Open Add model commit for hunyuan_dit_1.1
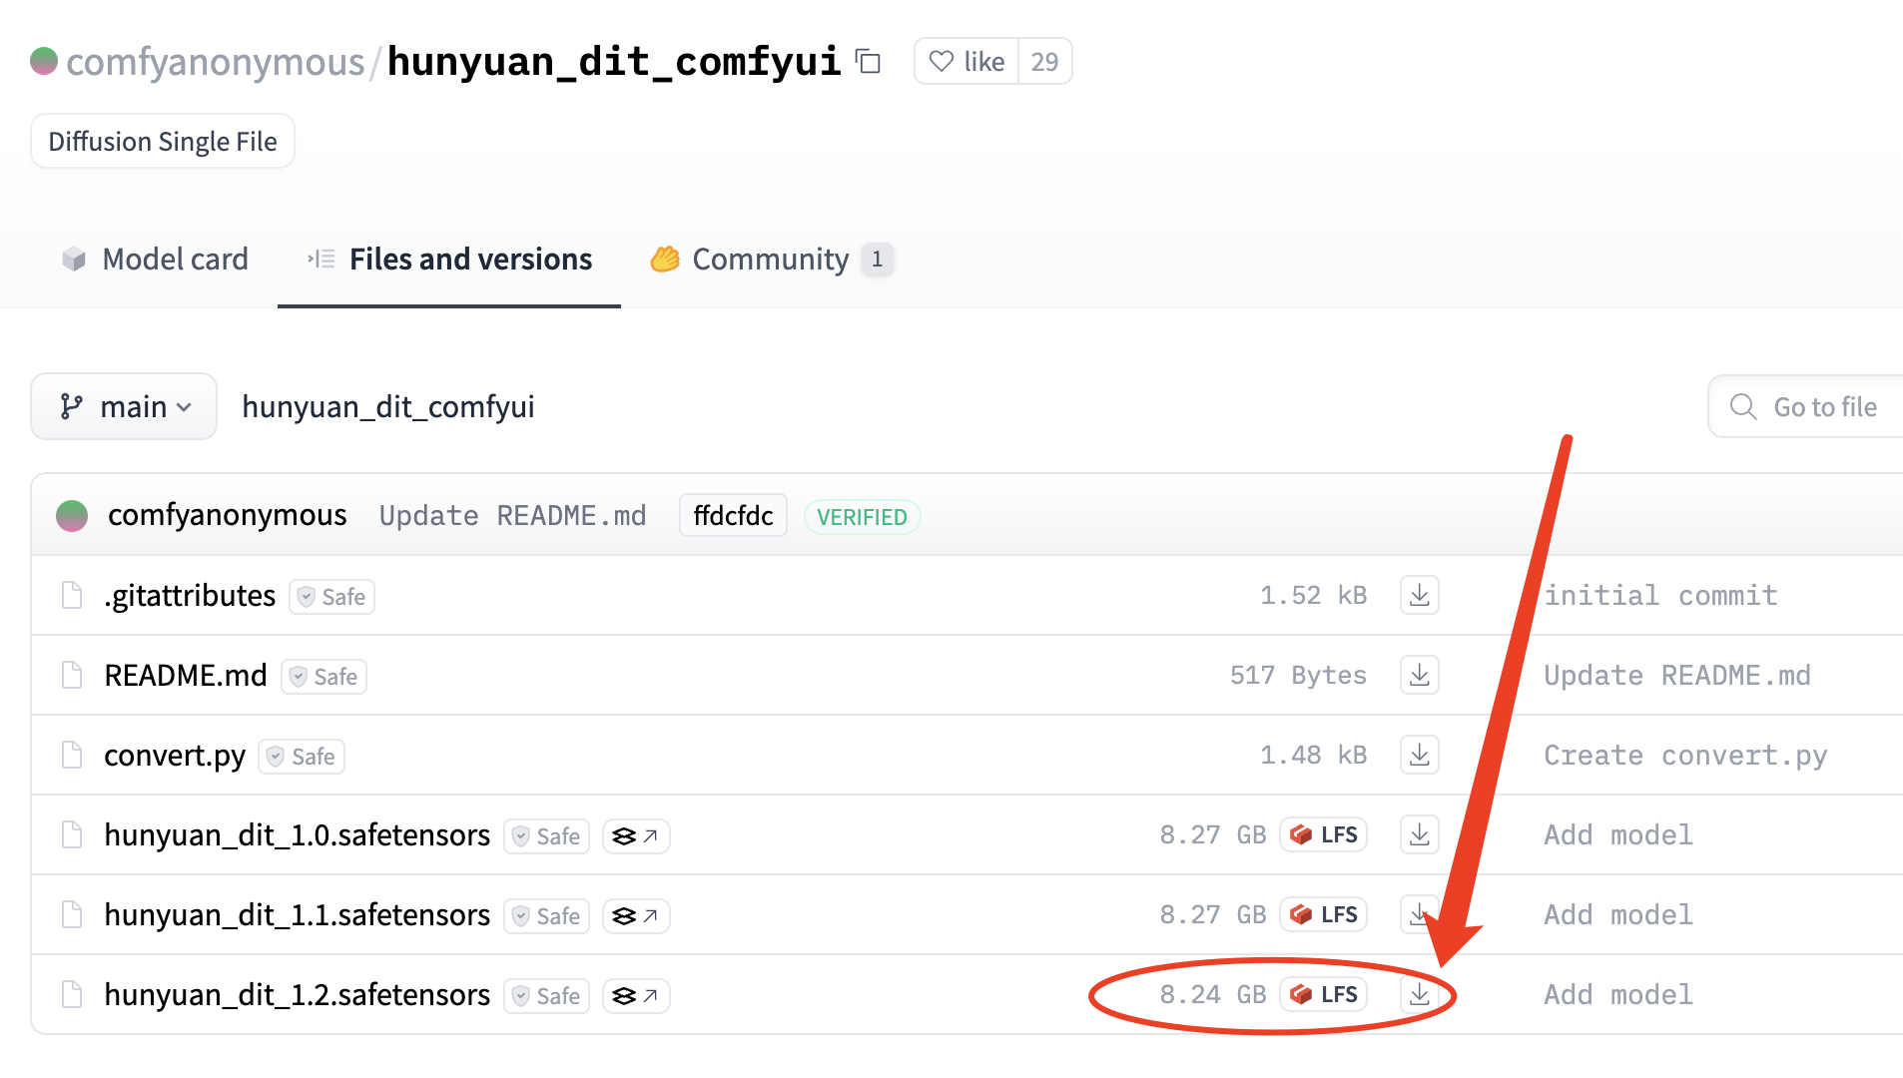1903x1078 pixels. click(1618, 915)
